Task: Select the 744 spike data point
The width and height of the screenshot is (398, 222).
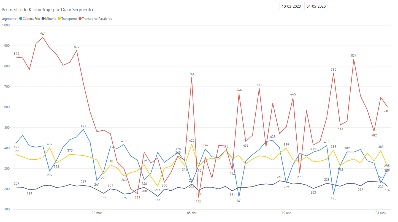Action: [192, 78]
